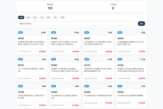Click the price ¥16888

(42, 78)
